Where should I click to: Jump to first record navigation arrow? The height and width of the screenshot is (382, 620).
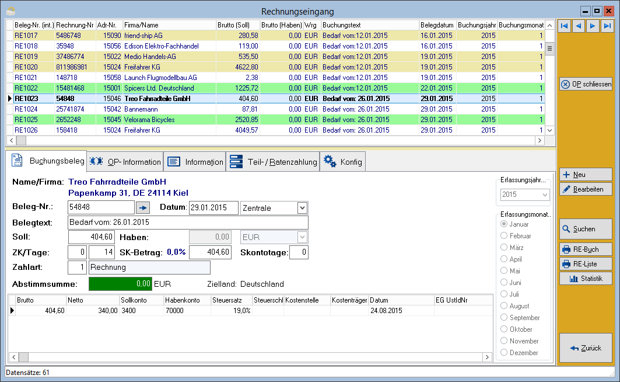tap(564, 26)
